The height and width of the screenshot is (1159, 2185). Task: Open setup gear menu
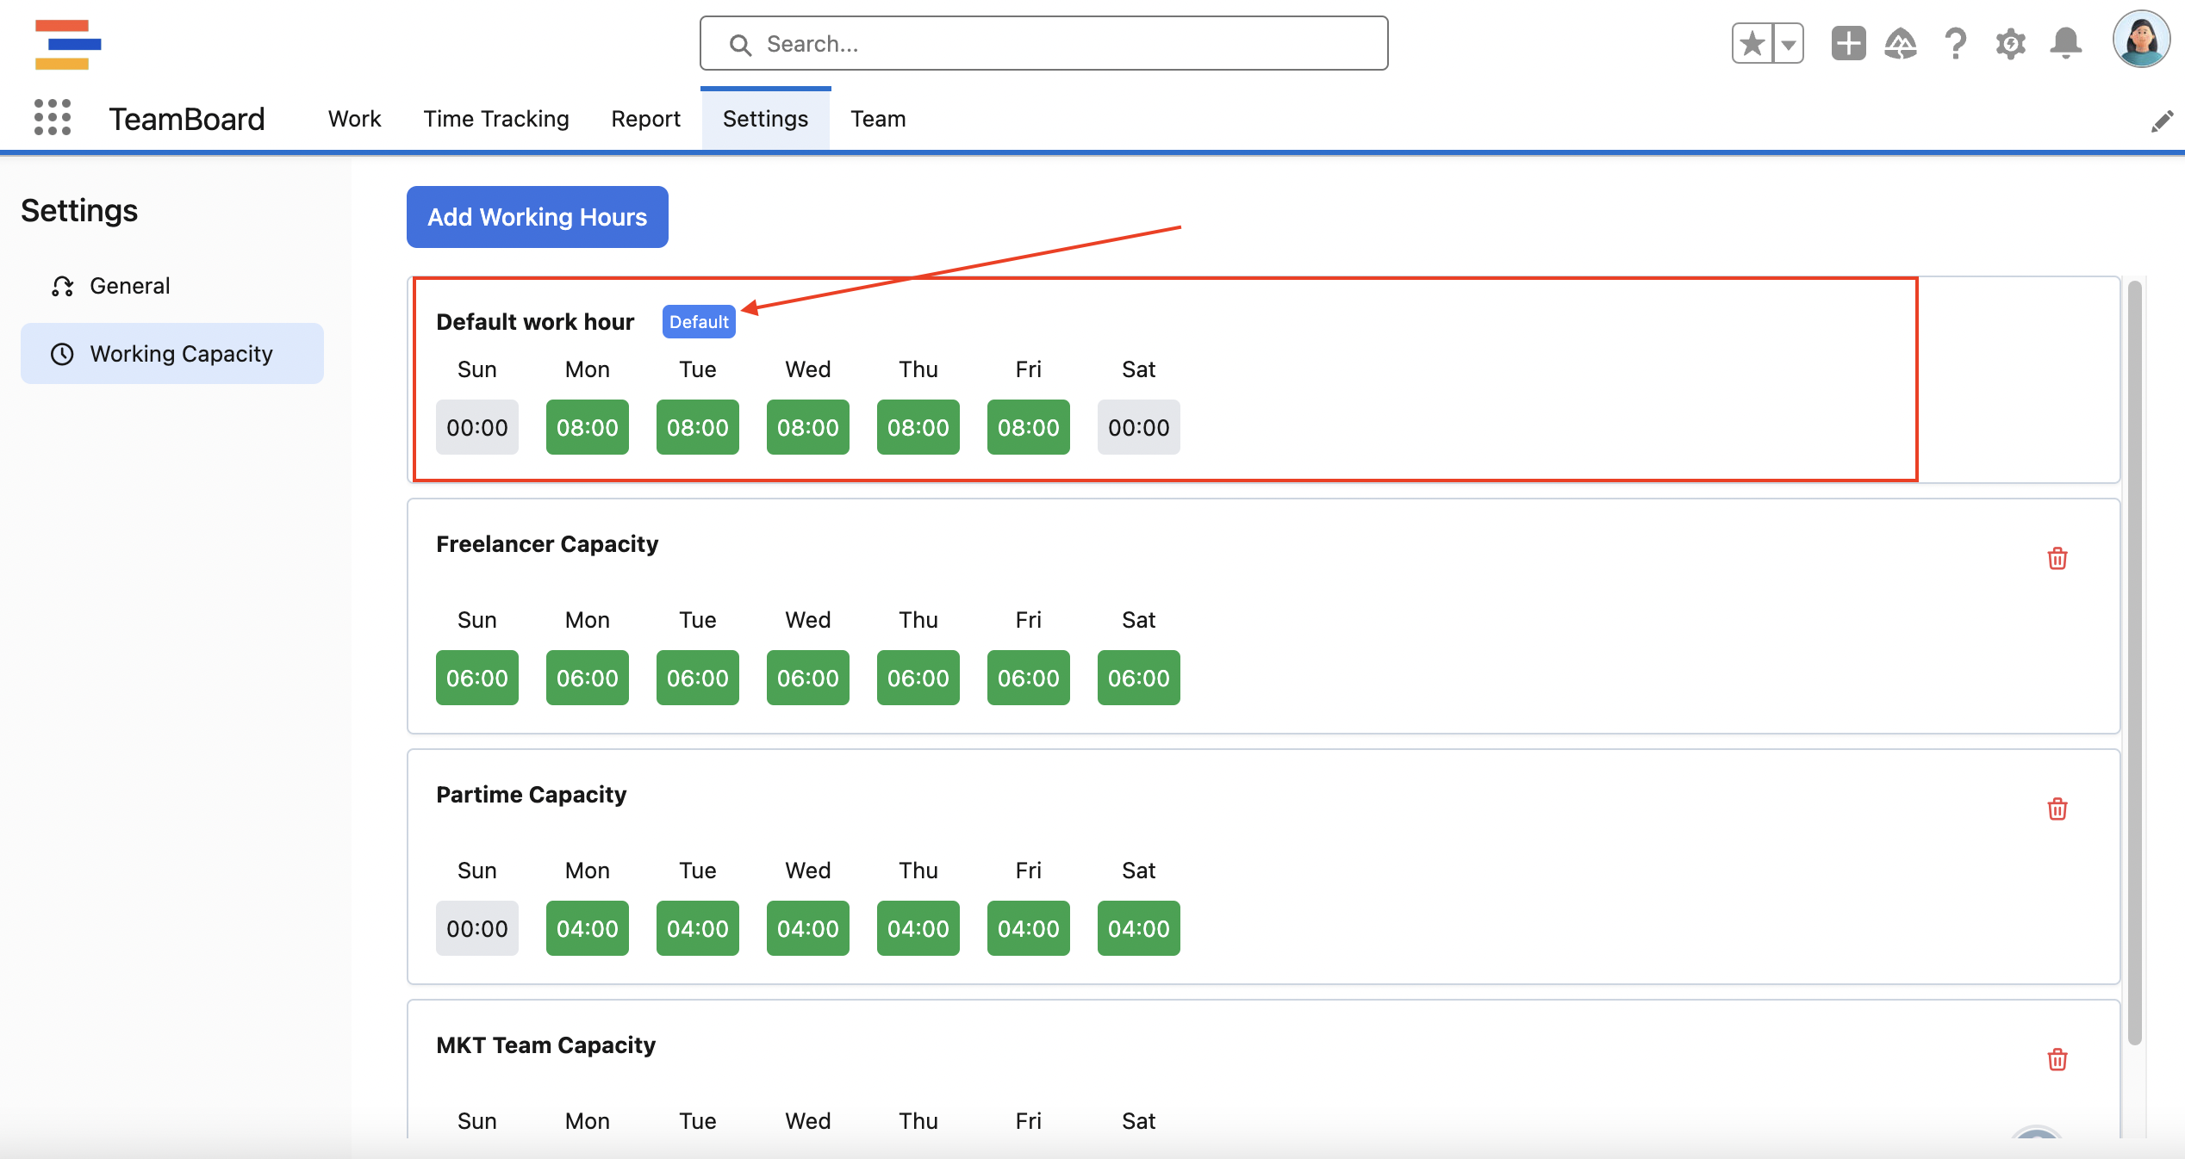2010,43
